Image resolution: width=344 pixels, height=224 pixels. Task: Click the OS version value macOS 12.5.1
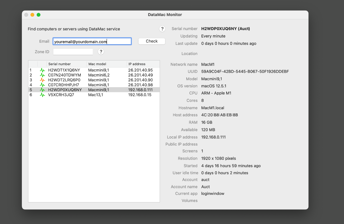pyautogui.click(x=214, y=86)
